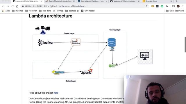
Task: Click the profile avatar in the toolbar
Action: (x=178, y=6)
